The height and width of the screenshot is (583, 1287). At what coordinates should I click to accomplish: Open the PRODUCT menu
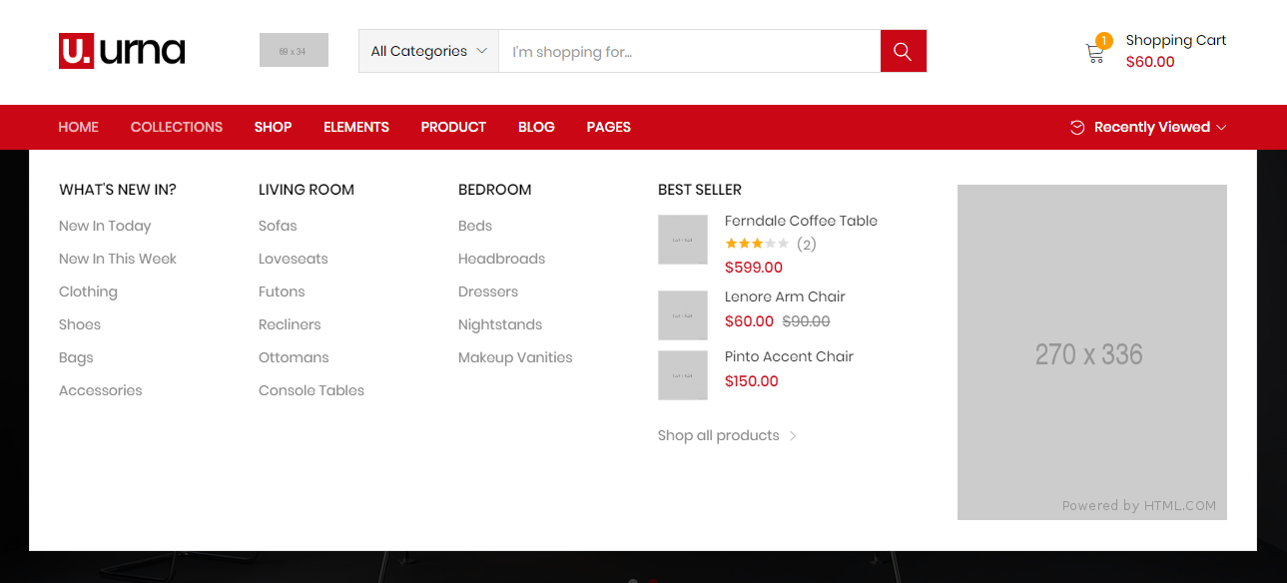[453, 127]
